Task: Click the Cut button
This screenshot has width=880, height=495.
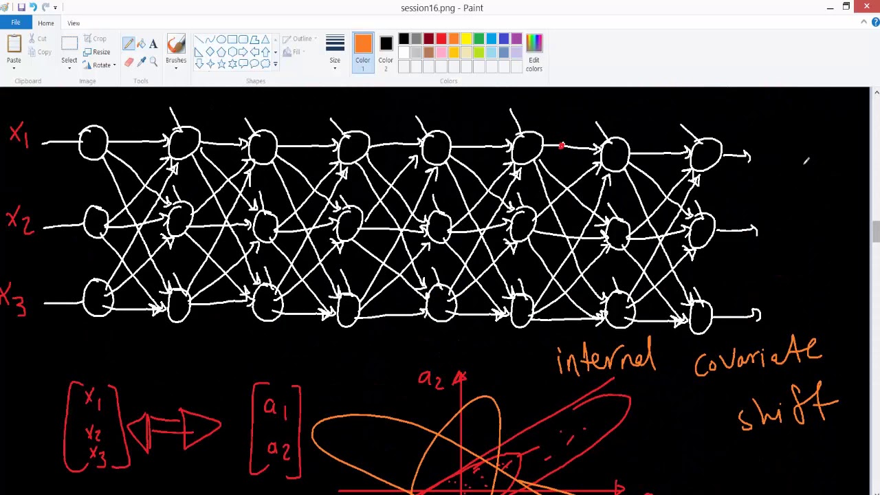Action: tap(38, 39)
